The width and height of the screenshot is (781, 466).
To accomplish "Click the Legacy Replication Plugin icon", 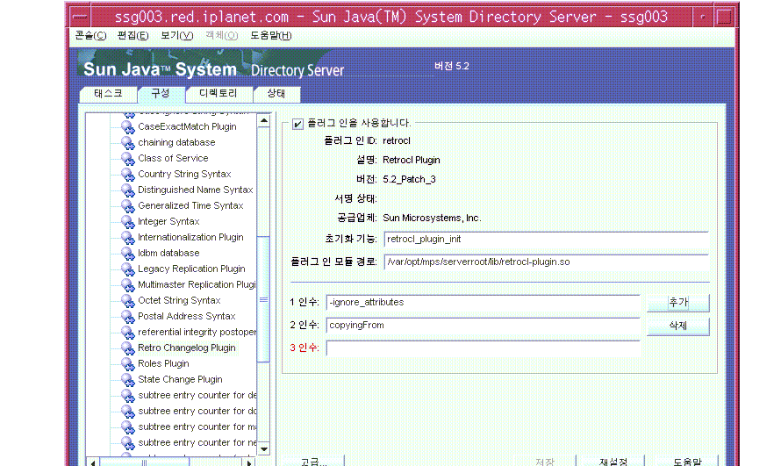I will coord(128,269).
